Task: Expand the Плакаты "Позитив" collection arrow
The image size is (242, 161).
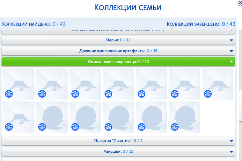Action: 231,141
